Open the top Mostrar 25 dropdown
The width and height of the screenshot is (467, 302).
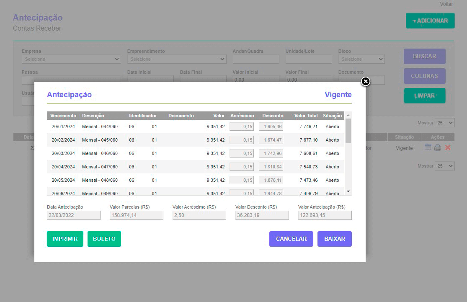coord(445,123)
